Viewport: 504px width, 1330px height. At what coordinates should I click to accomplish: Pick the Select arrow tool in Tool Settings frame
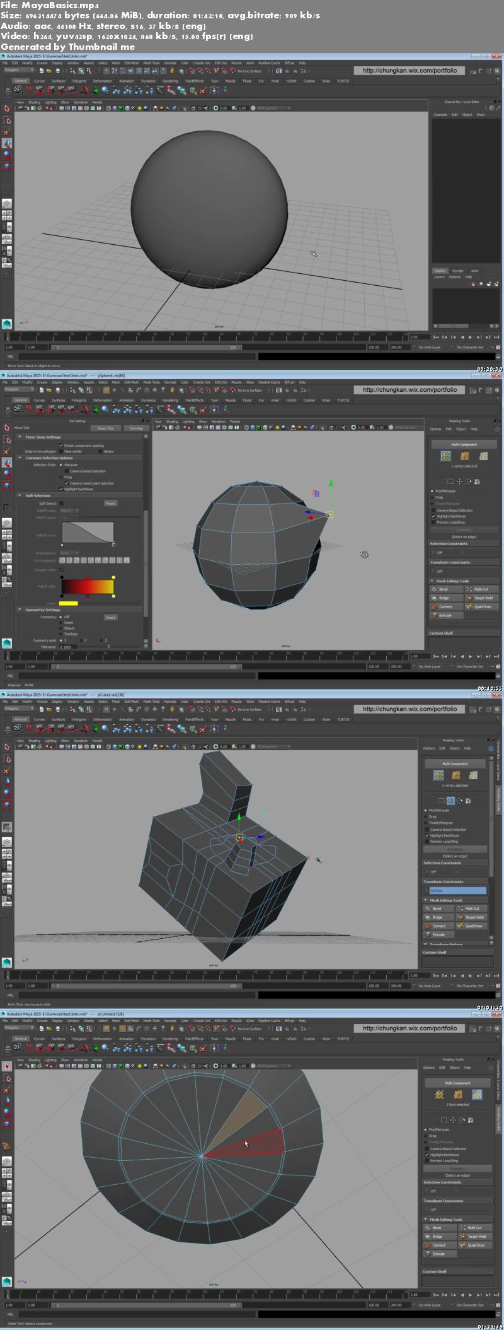pyautogui.click(x=7, y=428)
